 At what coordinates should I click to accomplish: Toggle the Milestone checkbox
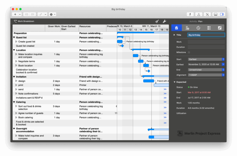[189, 52]
